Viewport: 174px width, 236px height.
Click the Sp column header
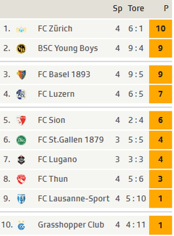(117, 9)
